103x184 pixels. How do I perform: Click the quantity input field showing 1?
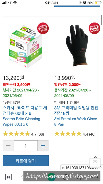(x=26, y=146)
